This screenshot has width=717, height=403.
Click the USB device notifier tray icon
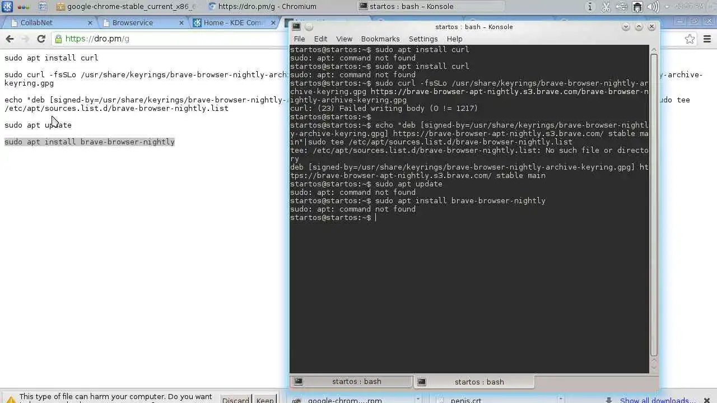coord(621,7)
